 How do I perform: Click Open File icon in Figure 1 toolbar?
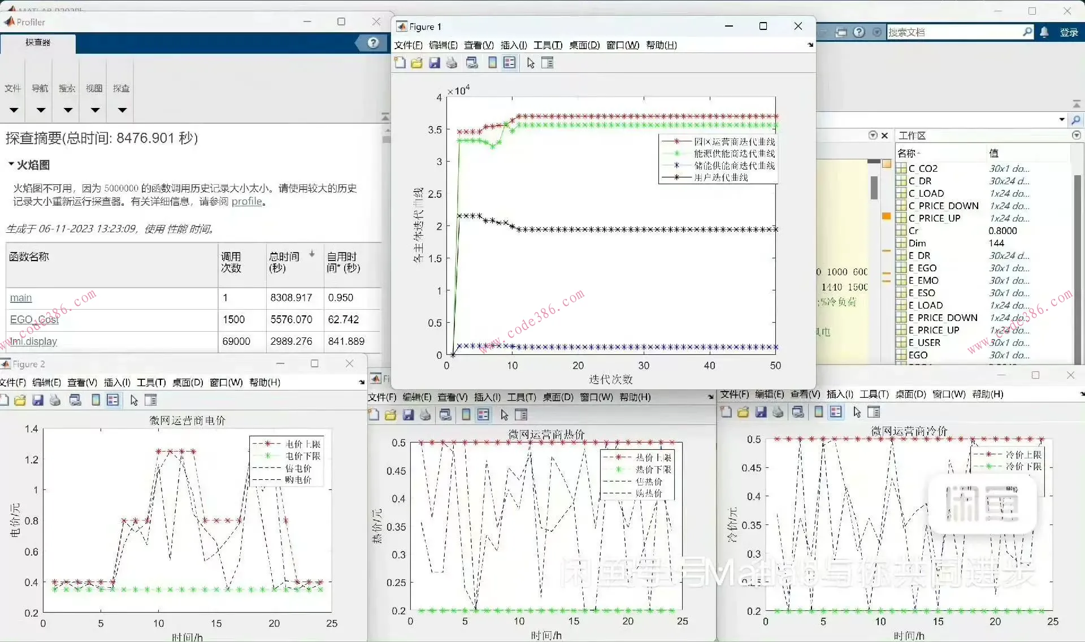[x=416, y=63]
